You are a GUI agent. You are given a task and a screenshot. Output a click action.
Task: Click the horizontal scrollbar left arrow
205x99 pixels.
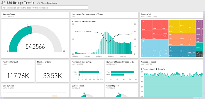(2, 98)
